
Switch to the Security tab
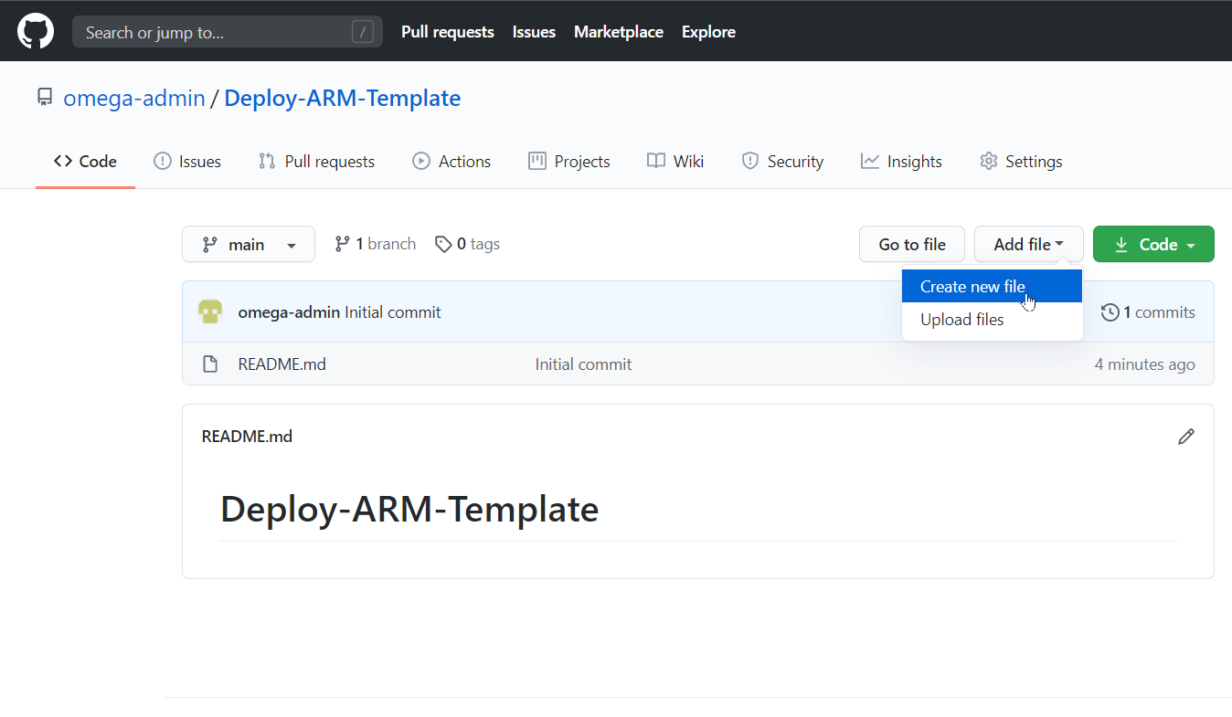[x=782, y=162]
